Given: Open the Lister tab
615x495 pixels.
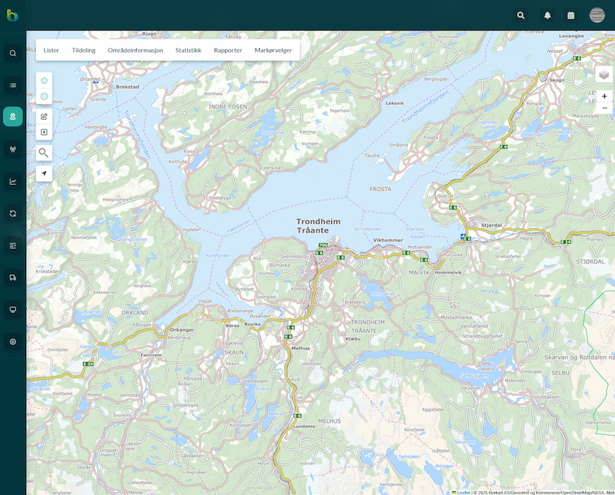Looking at the screenshot, I should pos(51,51).
